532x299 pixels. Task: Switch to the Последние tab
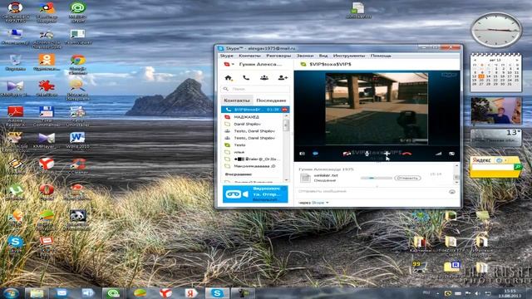click(x=271, y=100)
